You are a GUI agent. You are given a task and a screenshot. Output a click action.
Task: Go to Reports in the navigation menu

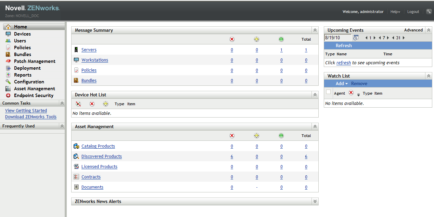point(23,75)
